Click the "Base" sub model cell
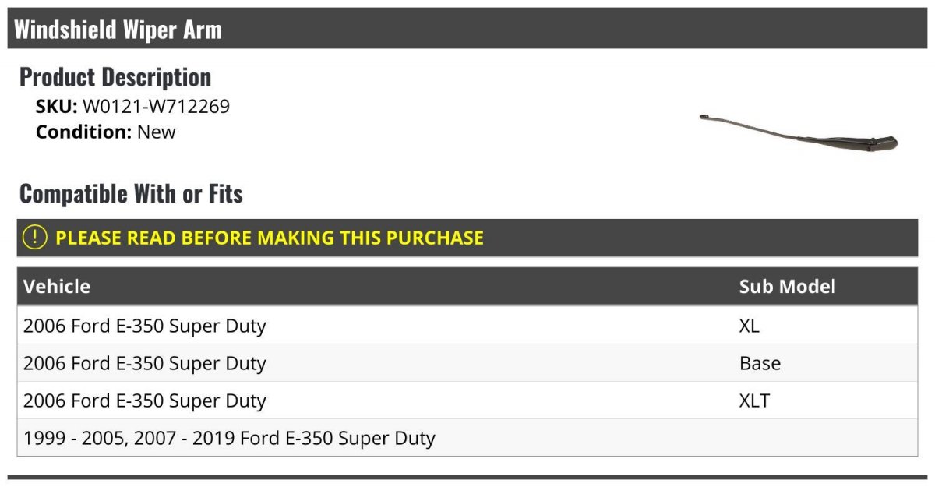Screen dimensions: 935x487 pyautogui.click(x=760, y=363)
